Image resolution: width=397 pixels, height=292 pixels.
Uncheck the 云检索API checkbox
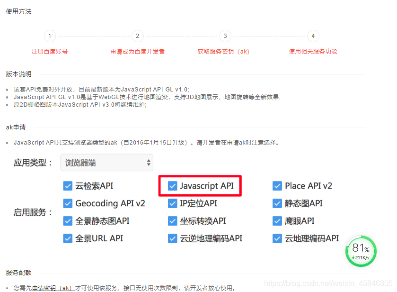(x=68, y=186)
